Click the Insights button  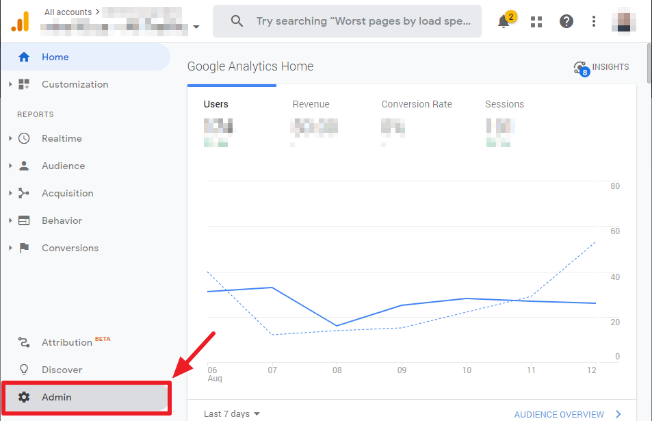tap(601, 66)
